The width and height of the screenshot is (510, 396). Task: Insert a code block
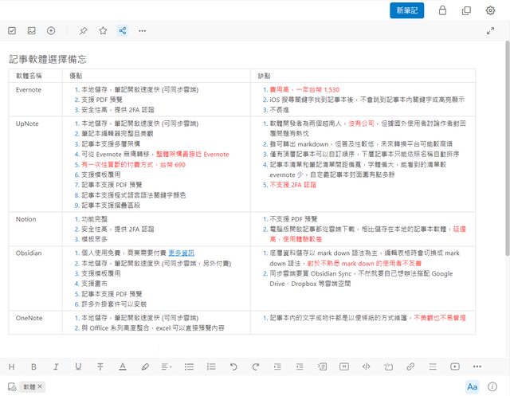click(366, 367)
